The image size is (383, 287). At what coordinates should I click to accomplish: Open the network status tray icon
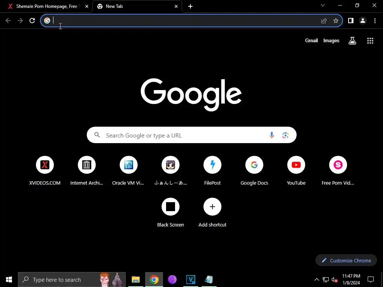tap(326, 280)
